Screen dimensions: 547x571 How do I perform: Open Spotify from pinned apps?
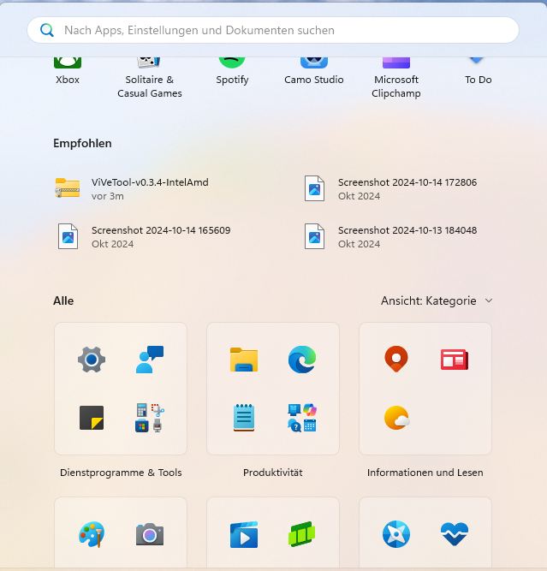[x=232, y=71]
